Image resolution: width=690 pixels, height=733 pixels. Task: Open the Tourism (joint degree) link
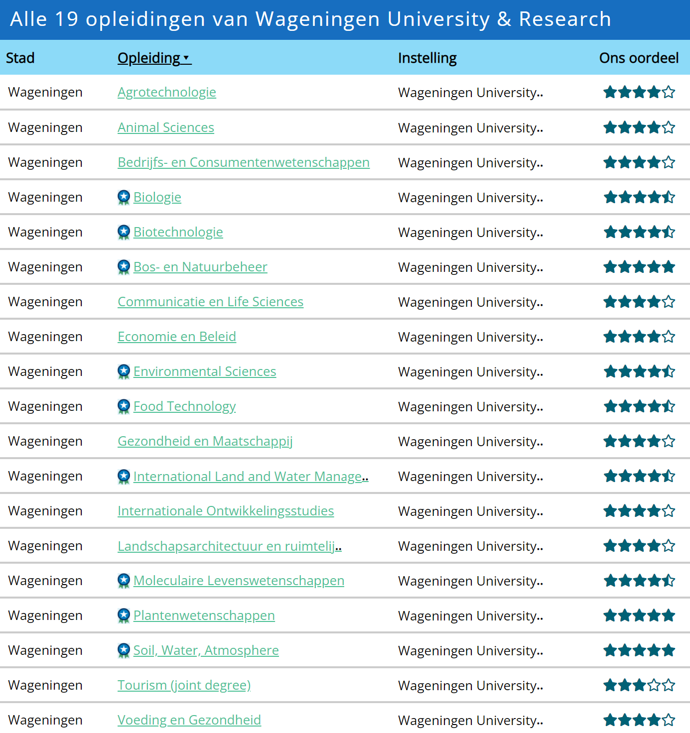(x=184, y=686)
